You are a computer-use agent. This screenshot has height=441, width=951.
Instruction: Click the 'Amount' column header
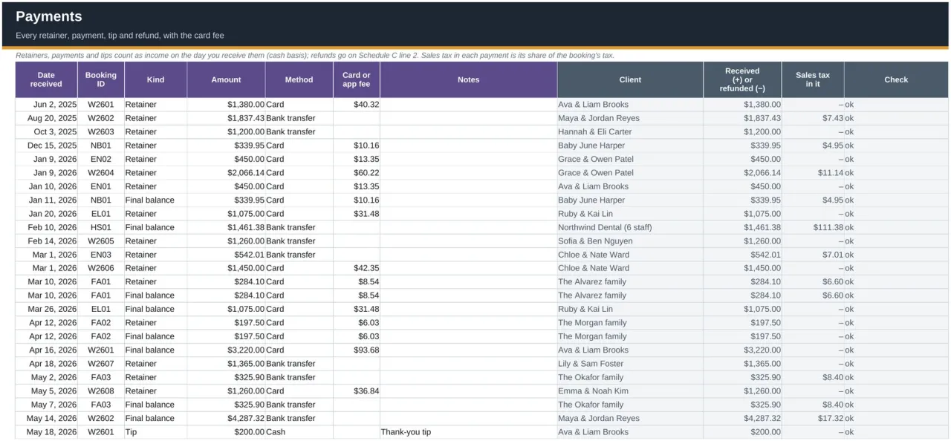tap(226, 79)
